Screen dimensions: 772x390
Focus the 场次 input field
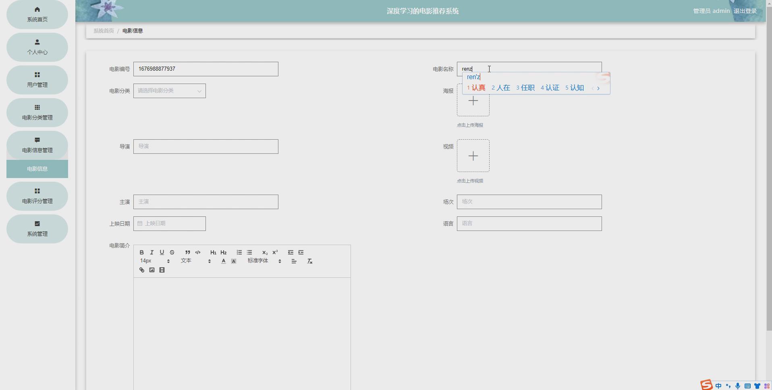[x=529, y=202]
